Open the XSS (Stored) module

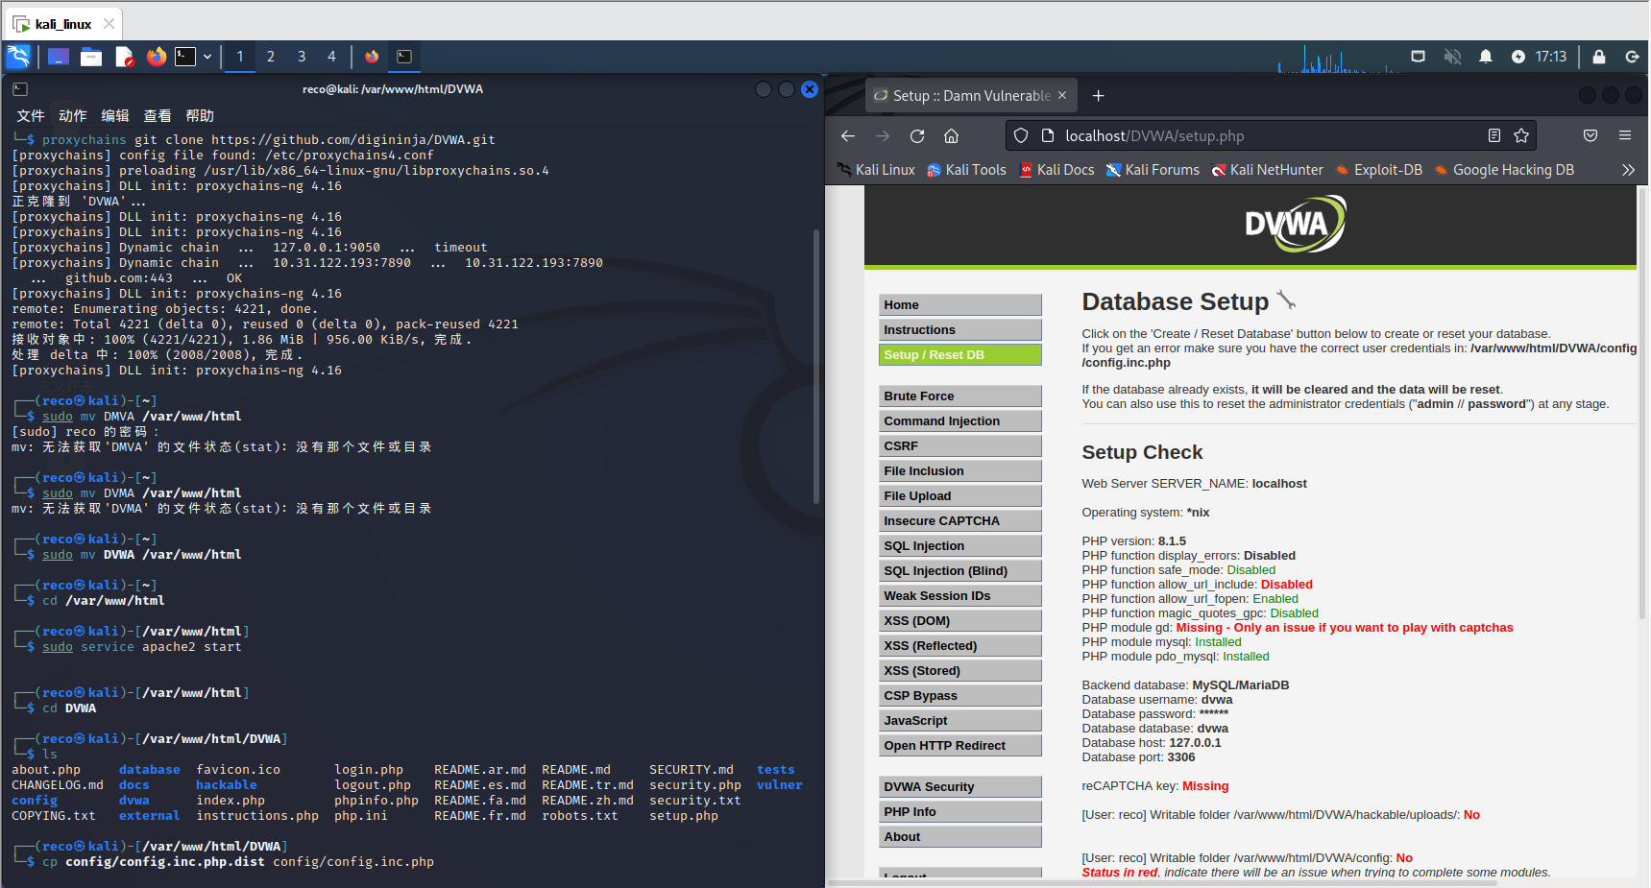(960, 670)
